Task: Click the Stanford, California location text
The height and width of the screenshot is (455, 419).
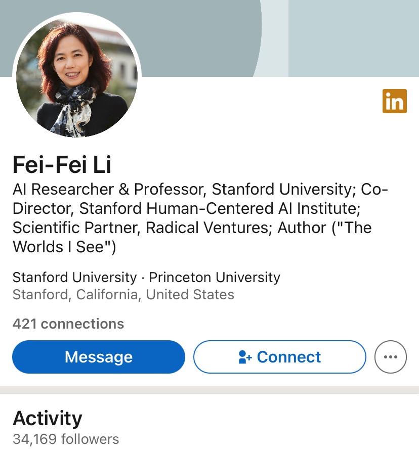Action: coord(123,294)
